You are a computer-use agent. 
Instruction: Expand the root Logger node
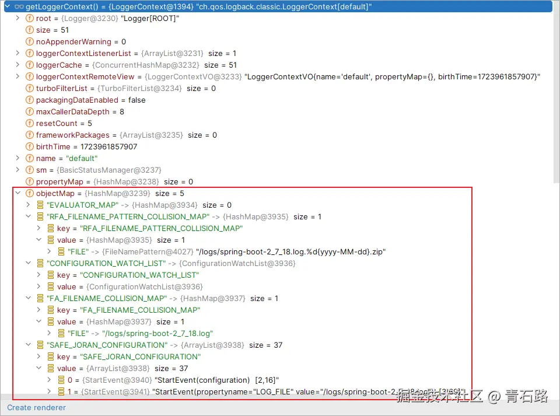click(x=17, y=18)
